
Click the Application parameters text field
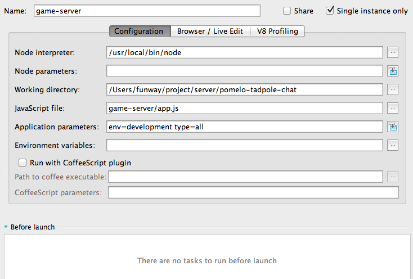244,127
